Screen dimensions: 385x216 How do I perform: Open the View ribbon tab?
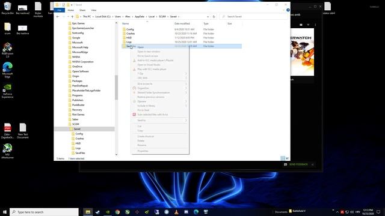(x=94, y=10)
